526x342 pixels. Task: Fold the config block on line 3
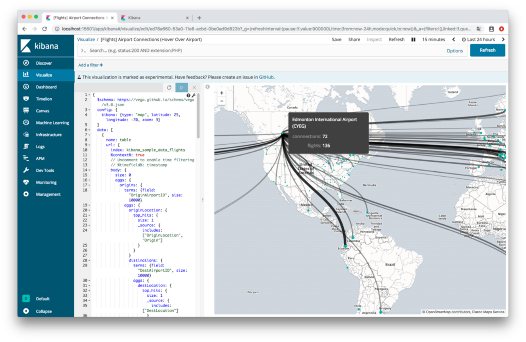click(x=89, y=110)
